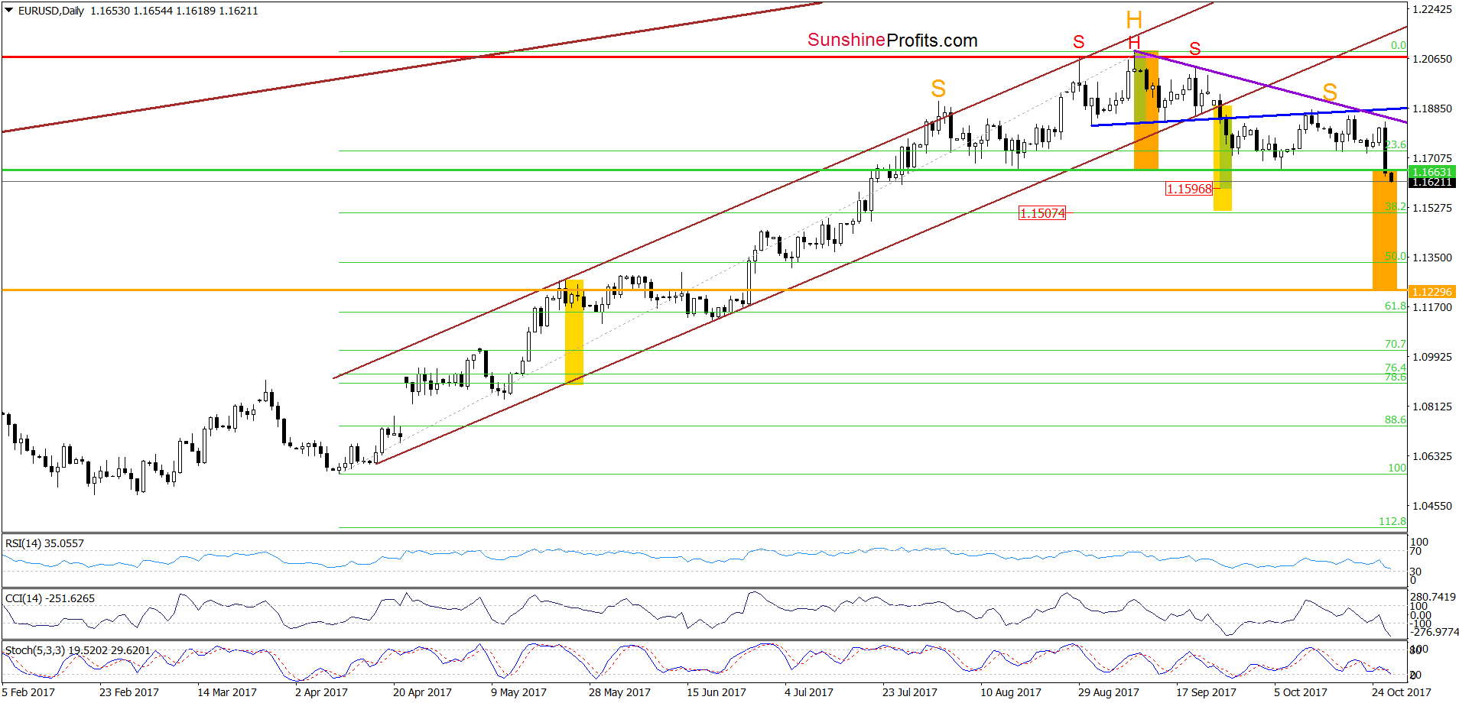The height and width of the screenshot is (703, 1459).
Task: Click the orange 1.12296 price tag
Action: [x=1431, y=292]
